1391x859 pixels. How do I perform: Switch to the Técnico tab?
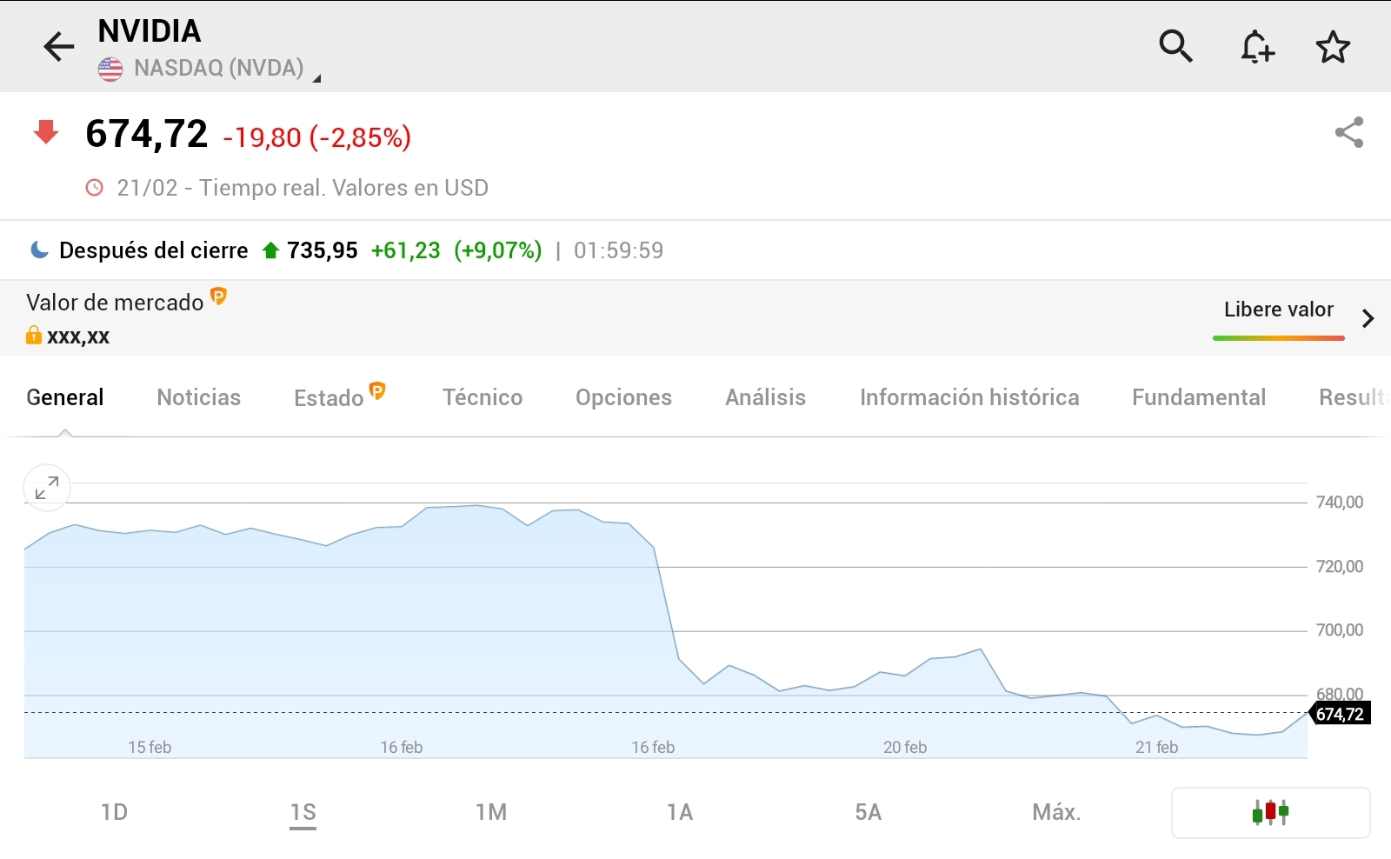[483, 397]
